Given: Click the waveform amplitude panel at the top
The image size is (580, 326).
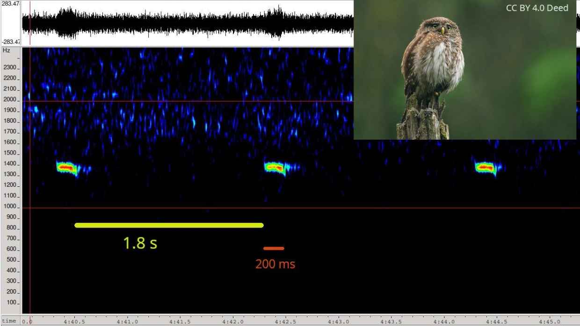Looking at the screenshot, I should click(187, 23).
